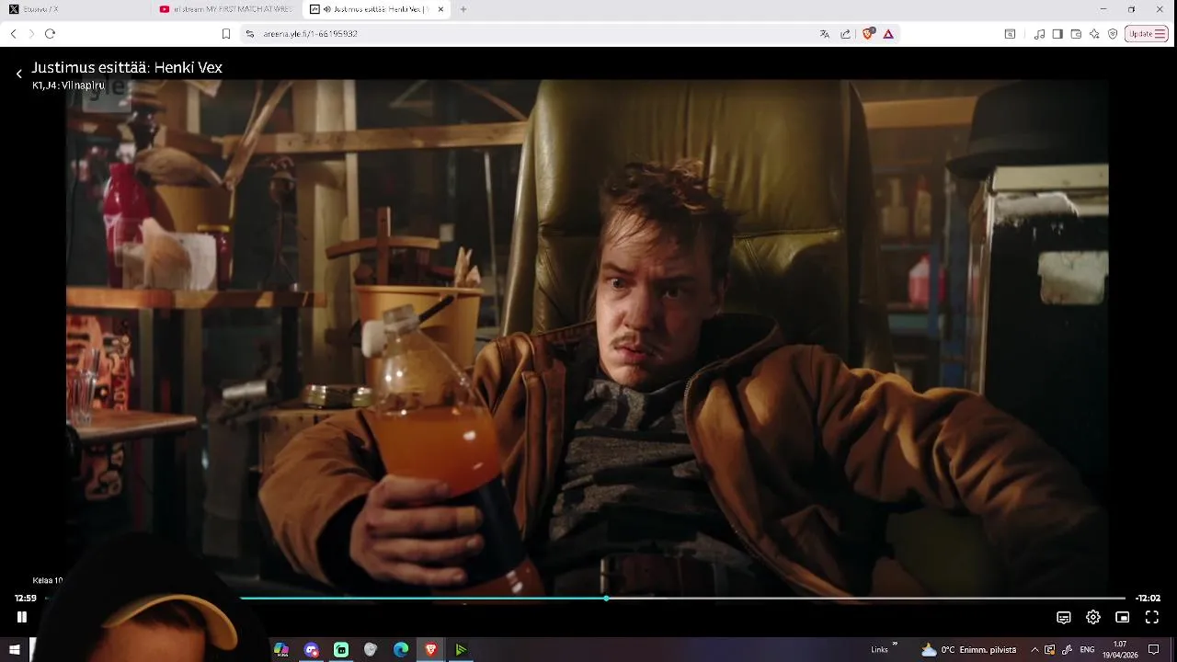This screenshot has height=662, width=1177.
Task: Bookmark this page
Action: [226, 34]
